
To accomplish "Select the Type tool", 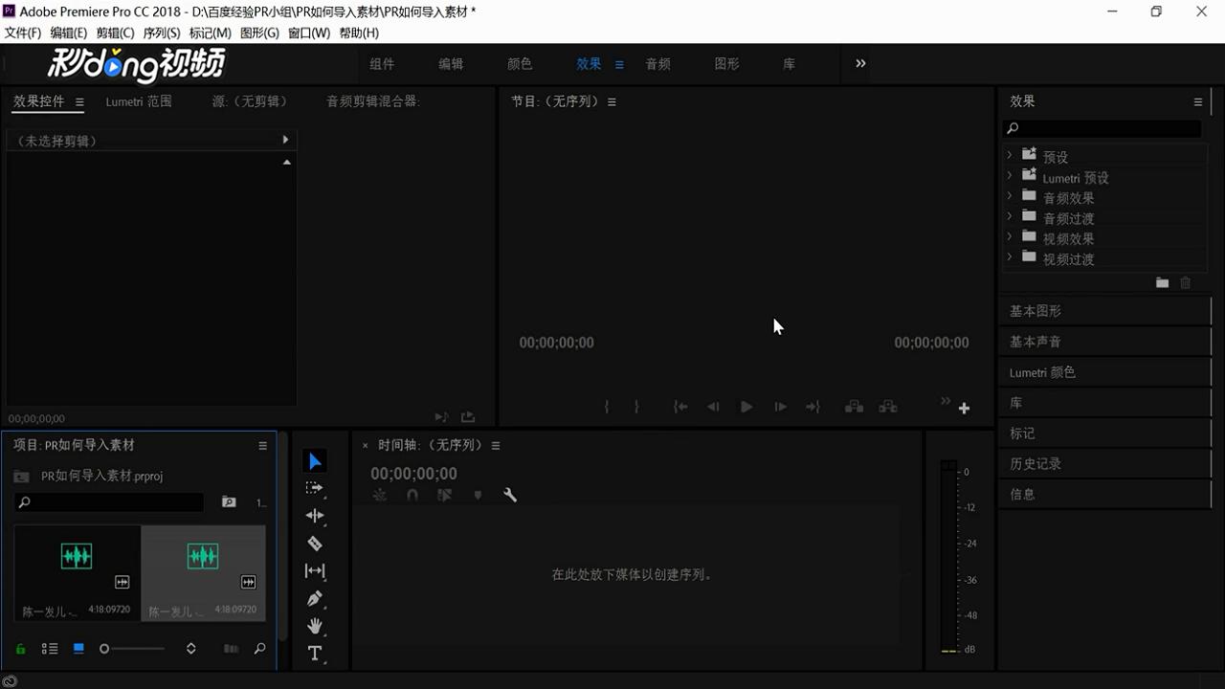I will tap(315, 654).
